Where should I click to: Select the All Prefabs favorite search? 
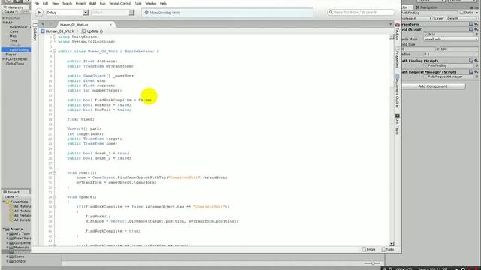[22, 215]
